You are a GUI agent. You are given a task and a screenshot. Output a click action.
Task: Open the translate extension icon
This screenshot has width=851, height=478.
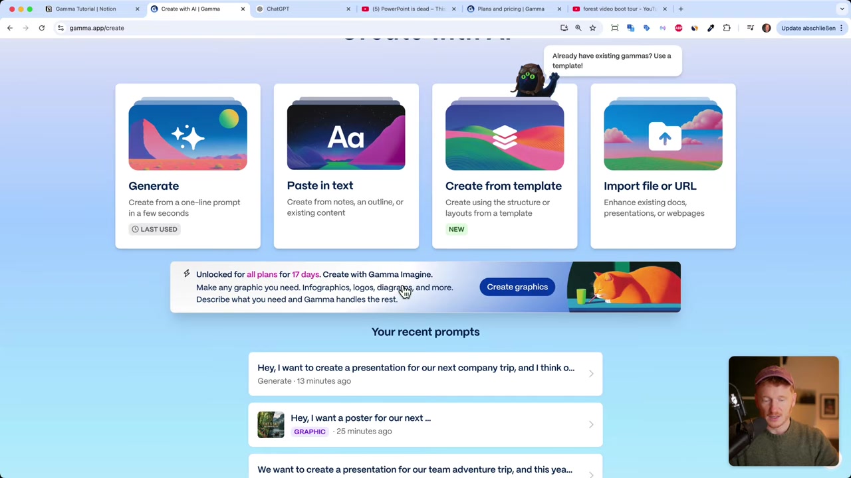tap(630, 28)
